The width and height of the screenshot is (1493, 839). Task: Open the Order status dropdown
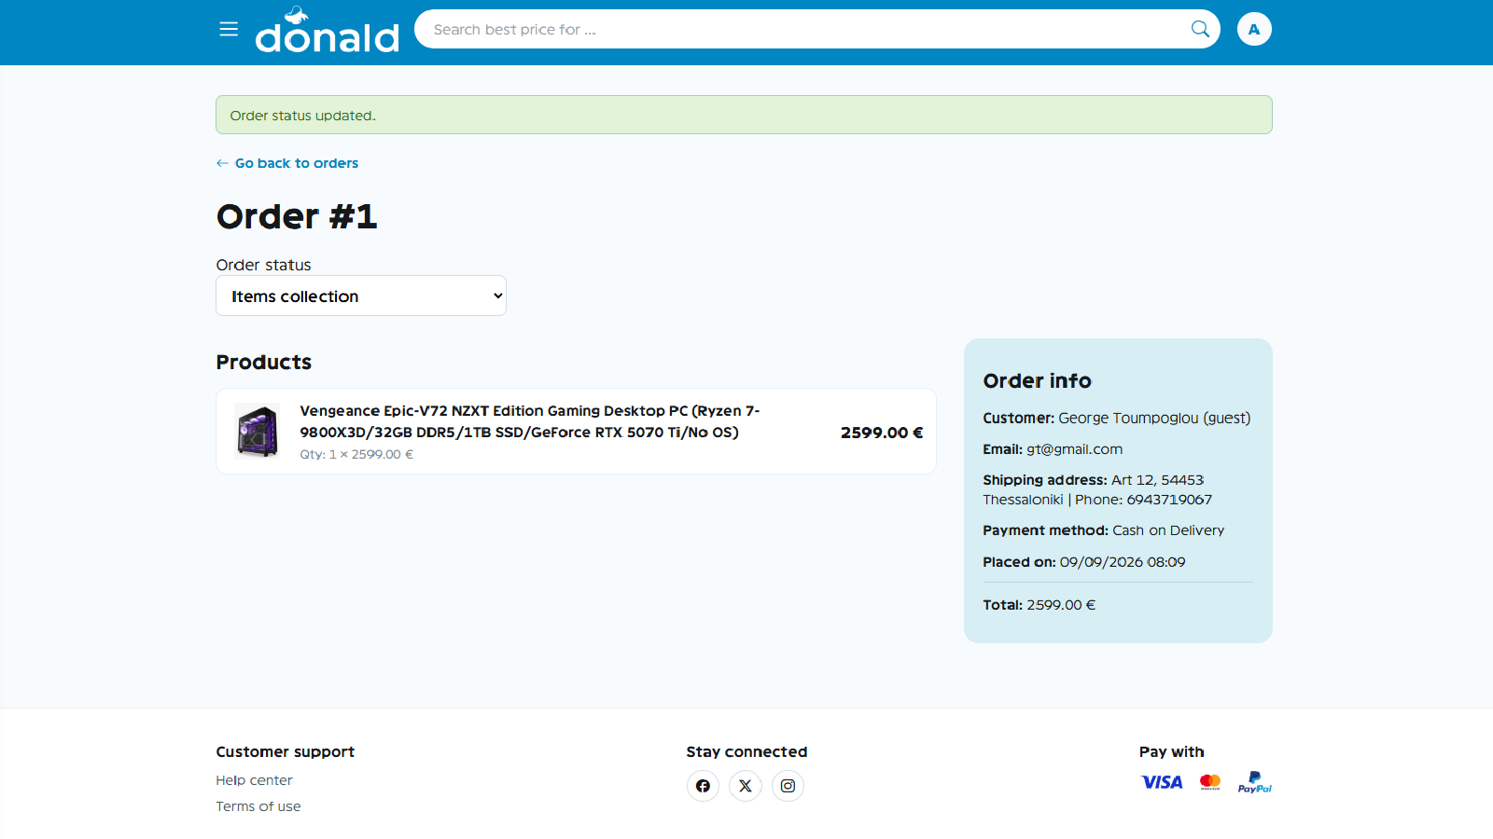point(361,296)
